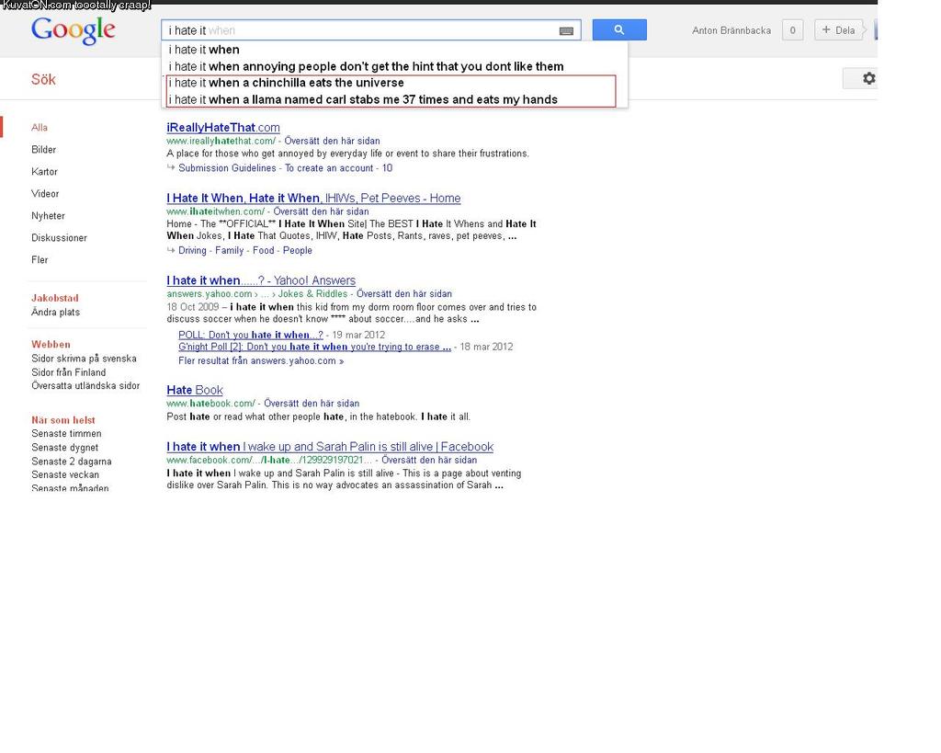941x753 pixels.
Task: Open the Kartor search category
Action: pos(44,172)
